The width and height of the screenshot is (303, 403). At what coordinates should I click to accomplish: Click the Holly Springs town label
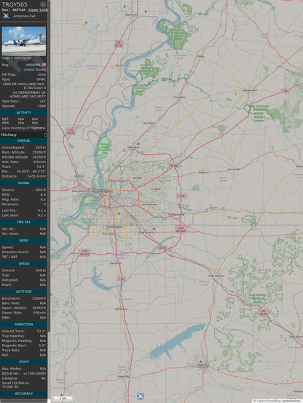216,276
